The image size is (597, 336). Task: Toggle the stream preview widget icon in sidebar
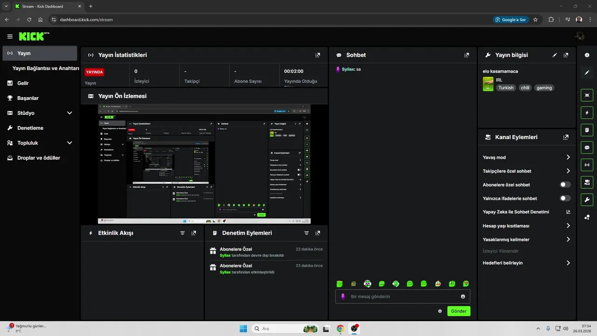(x=587, y=95)
